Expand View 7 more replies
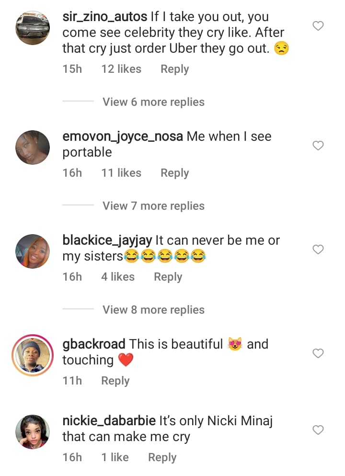Screen dimensions: 345x476 click(153, 206)
